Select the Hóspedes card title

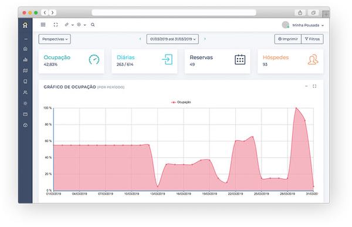coord(276,57)
